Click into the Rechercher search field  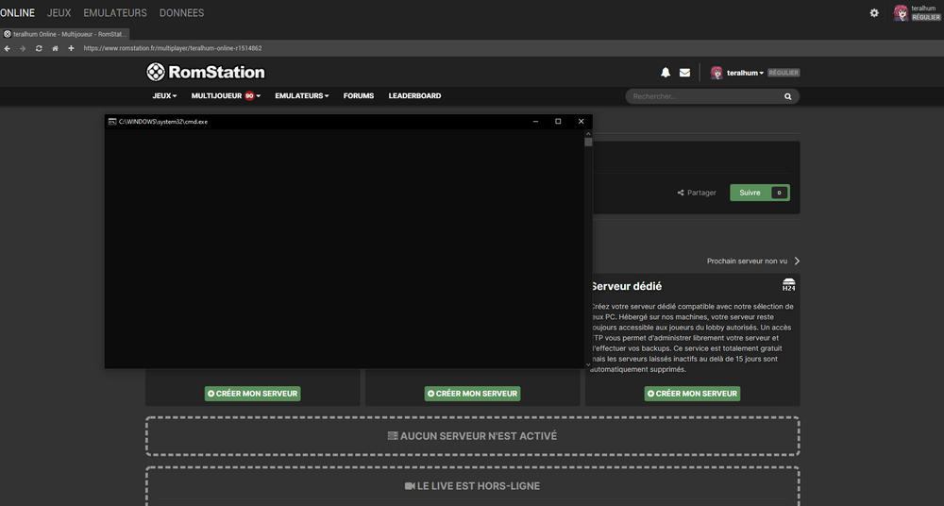click(703, 96)
